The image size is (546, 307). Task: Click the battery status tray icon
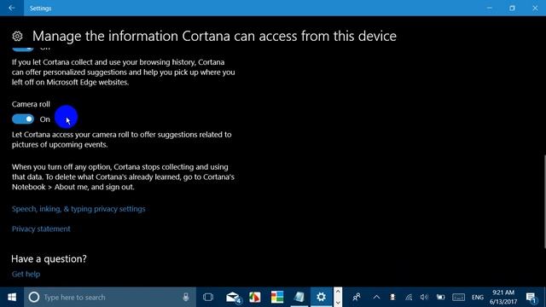tap(440, 298)
